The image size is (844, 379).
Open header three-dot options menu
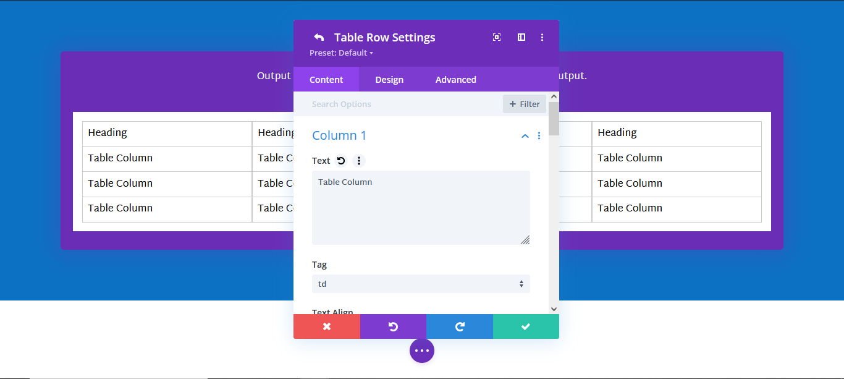542,37
